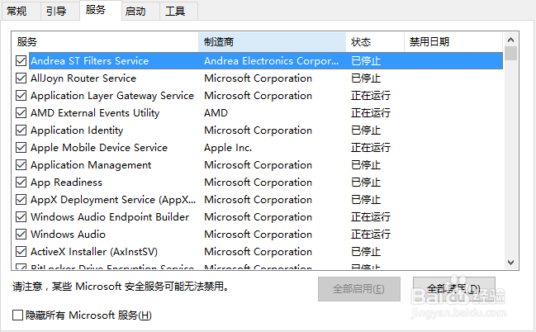The image size is (536, 332).
Task: Select the Application Identity row
Action: click(x=266, y=130)
